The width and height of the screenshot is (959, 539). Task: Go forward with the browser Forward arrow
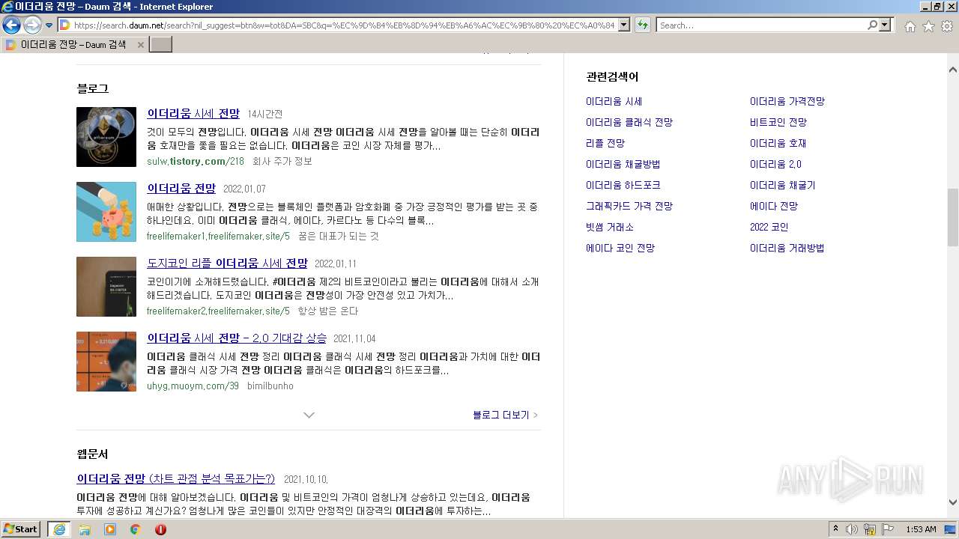pos(32,25)
